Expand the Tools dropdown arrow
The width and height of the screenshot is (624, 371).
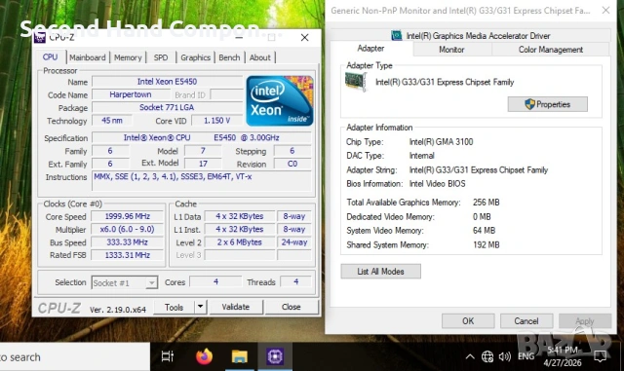point(200,307)
